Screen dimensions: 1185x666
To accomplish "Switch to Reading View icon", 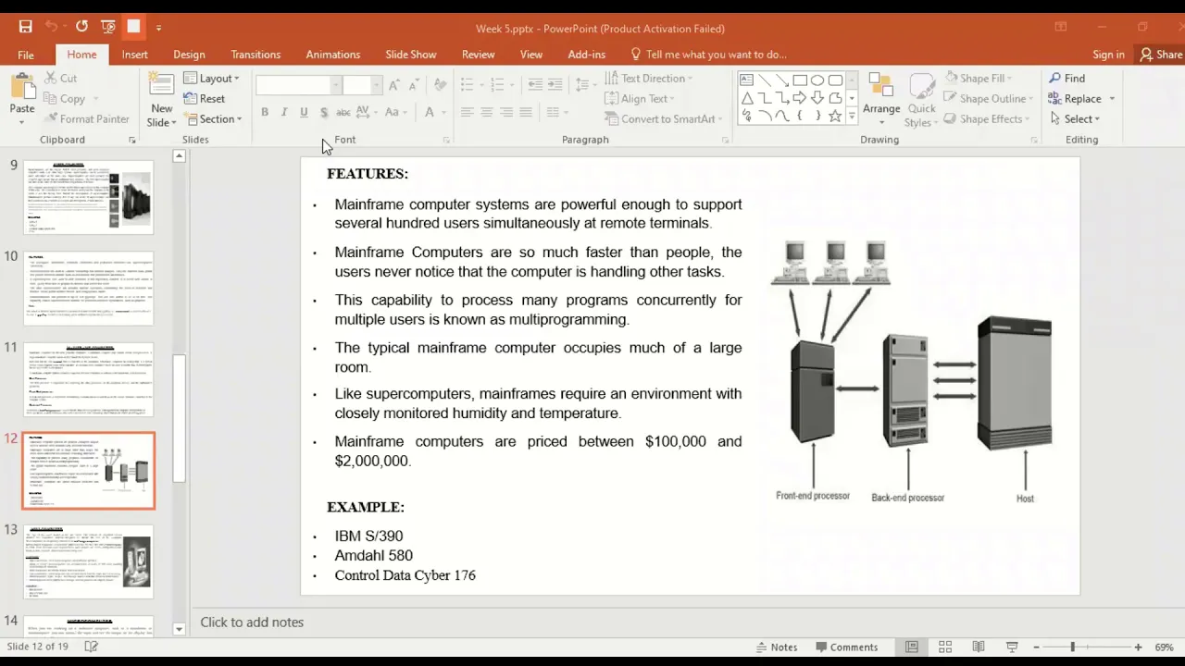I will [979, 647].
